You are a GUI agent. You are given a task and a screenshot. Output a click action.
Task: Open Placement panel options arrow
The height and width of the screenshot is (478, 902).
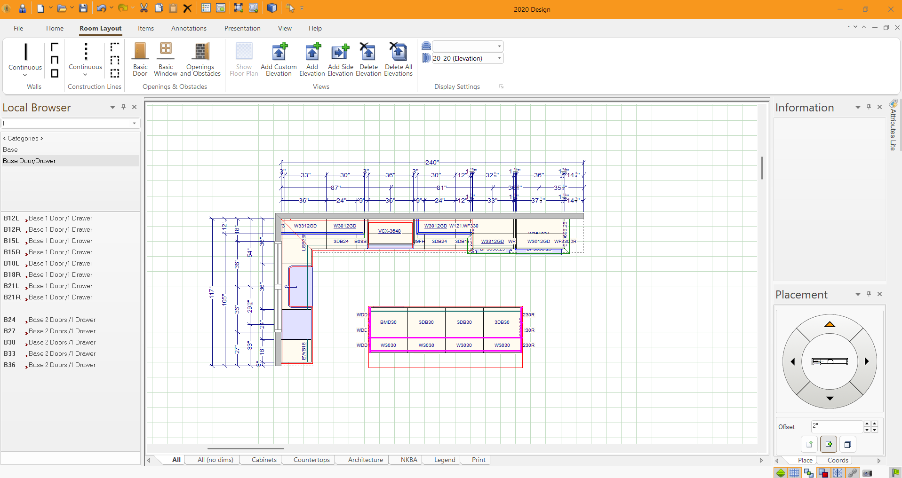pyautogui.click(x=858, y=294)
